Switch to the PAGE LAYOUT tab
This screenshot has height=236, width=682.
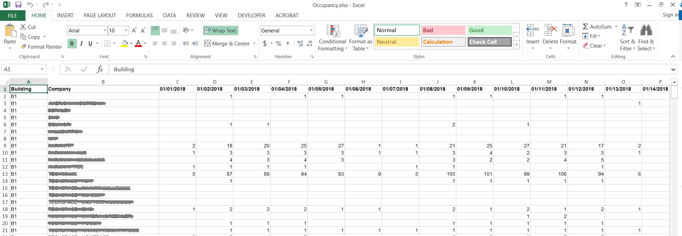click(x=100, y=16)
